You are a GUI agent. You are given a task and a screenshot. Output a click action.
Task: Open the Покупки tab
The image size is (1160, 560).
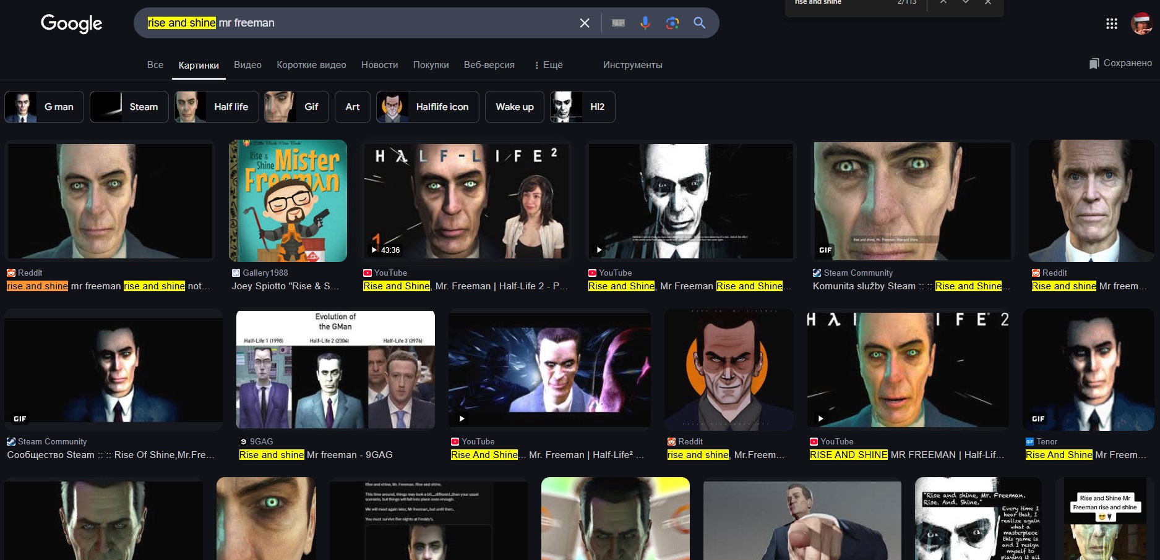point(431,65)
